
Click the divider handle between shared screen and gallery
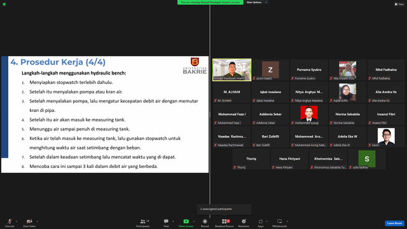(210, 114)
